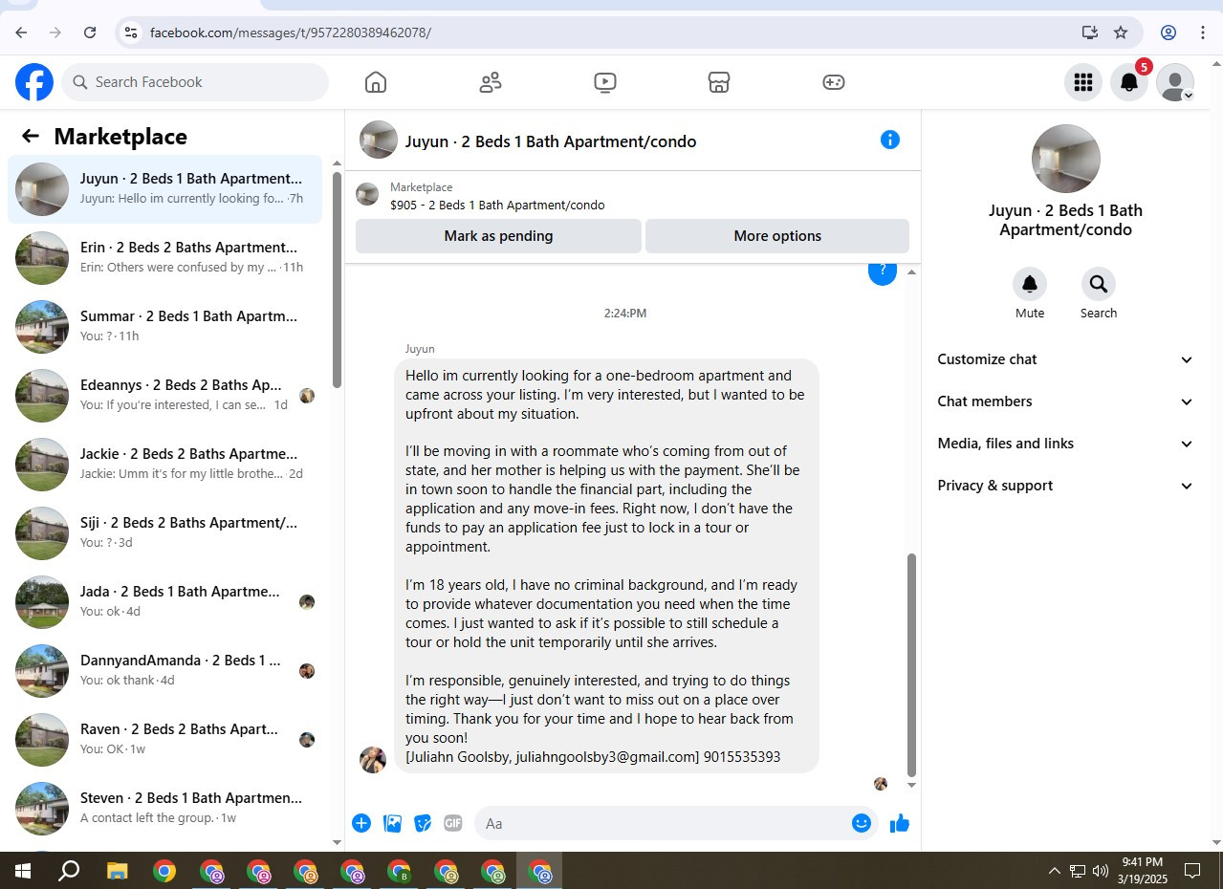The image size is (1223, 889).
Task: View site information icon in address bar
Action: click(132, 33)
